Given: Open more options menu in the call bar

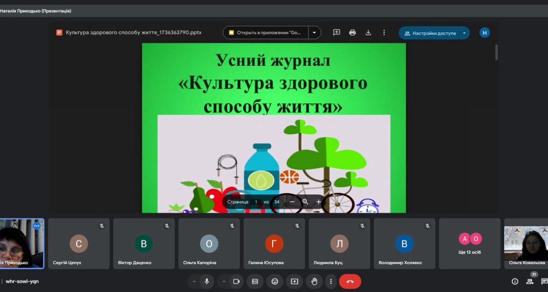Looking at the screenshot, I should tap(331, 282).
